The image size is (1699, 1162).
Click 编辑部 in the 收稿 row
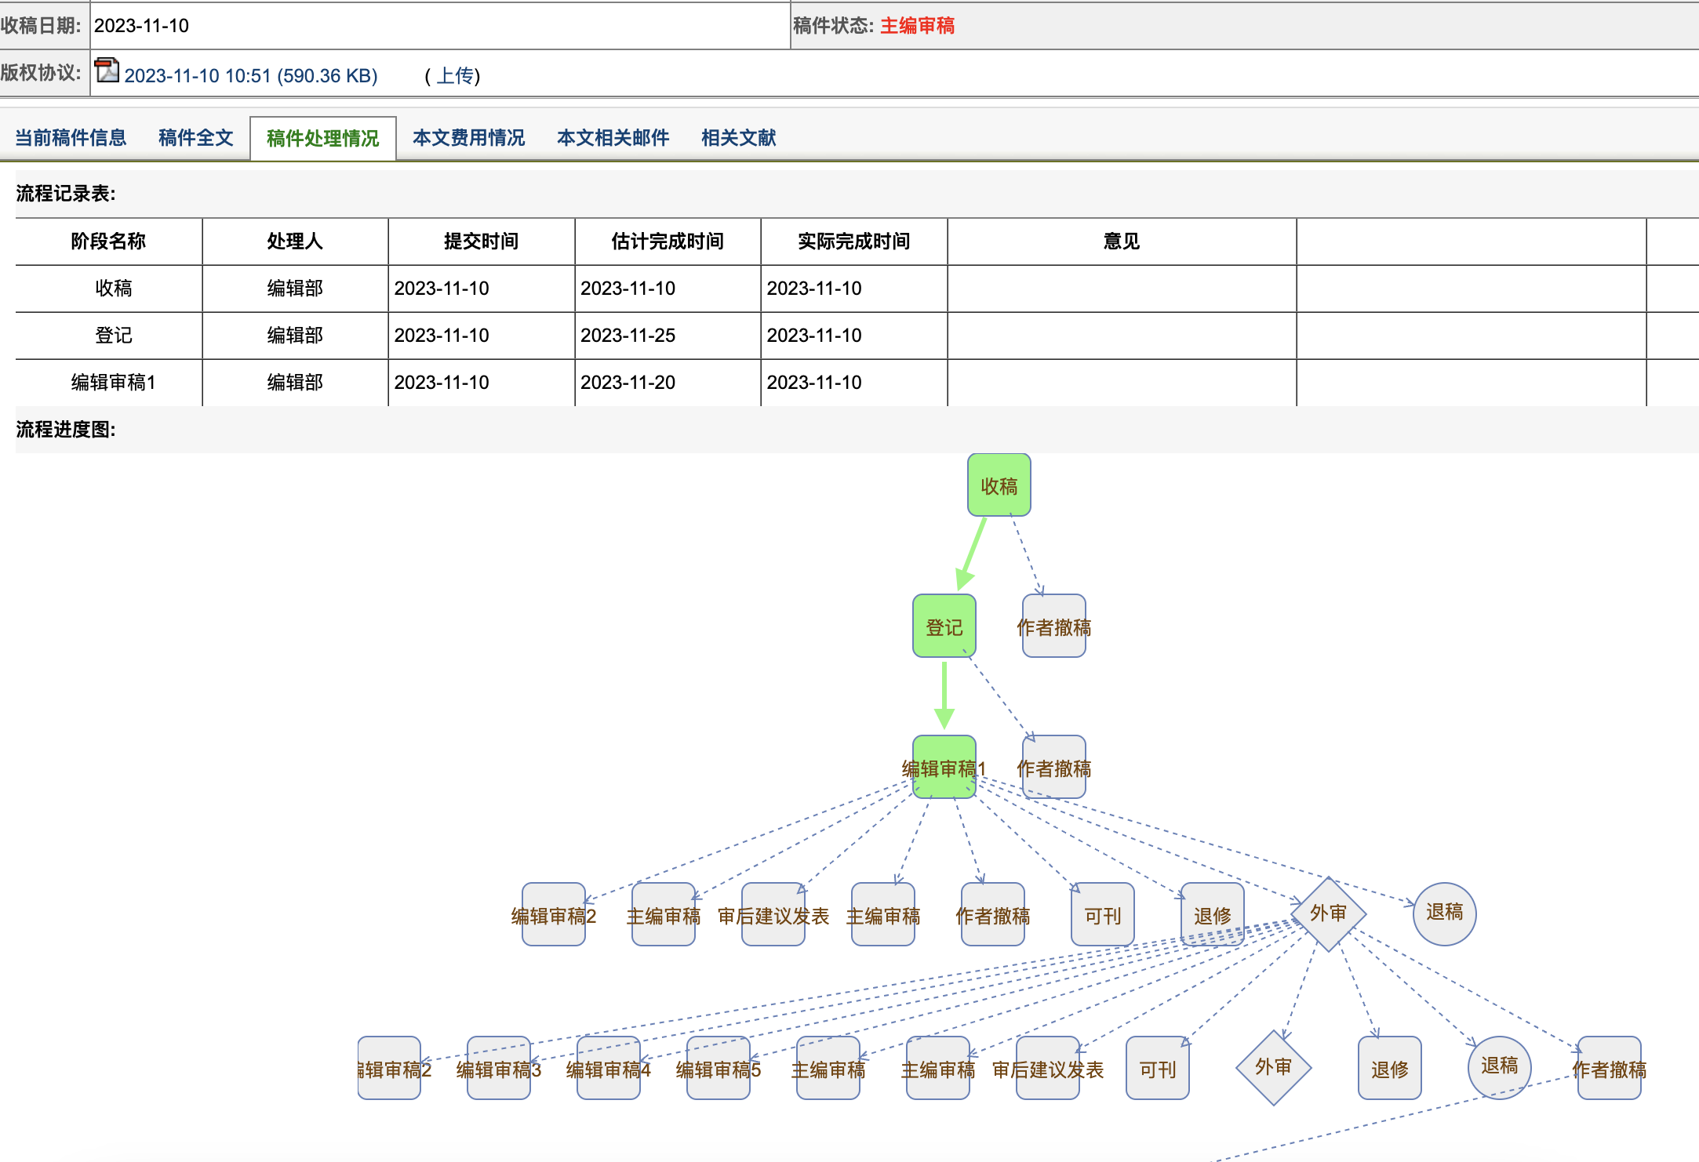[x=295, y=289]
